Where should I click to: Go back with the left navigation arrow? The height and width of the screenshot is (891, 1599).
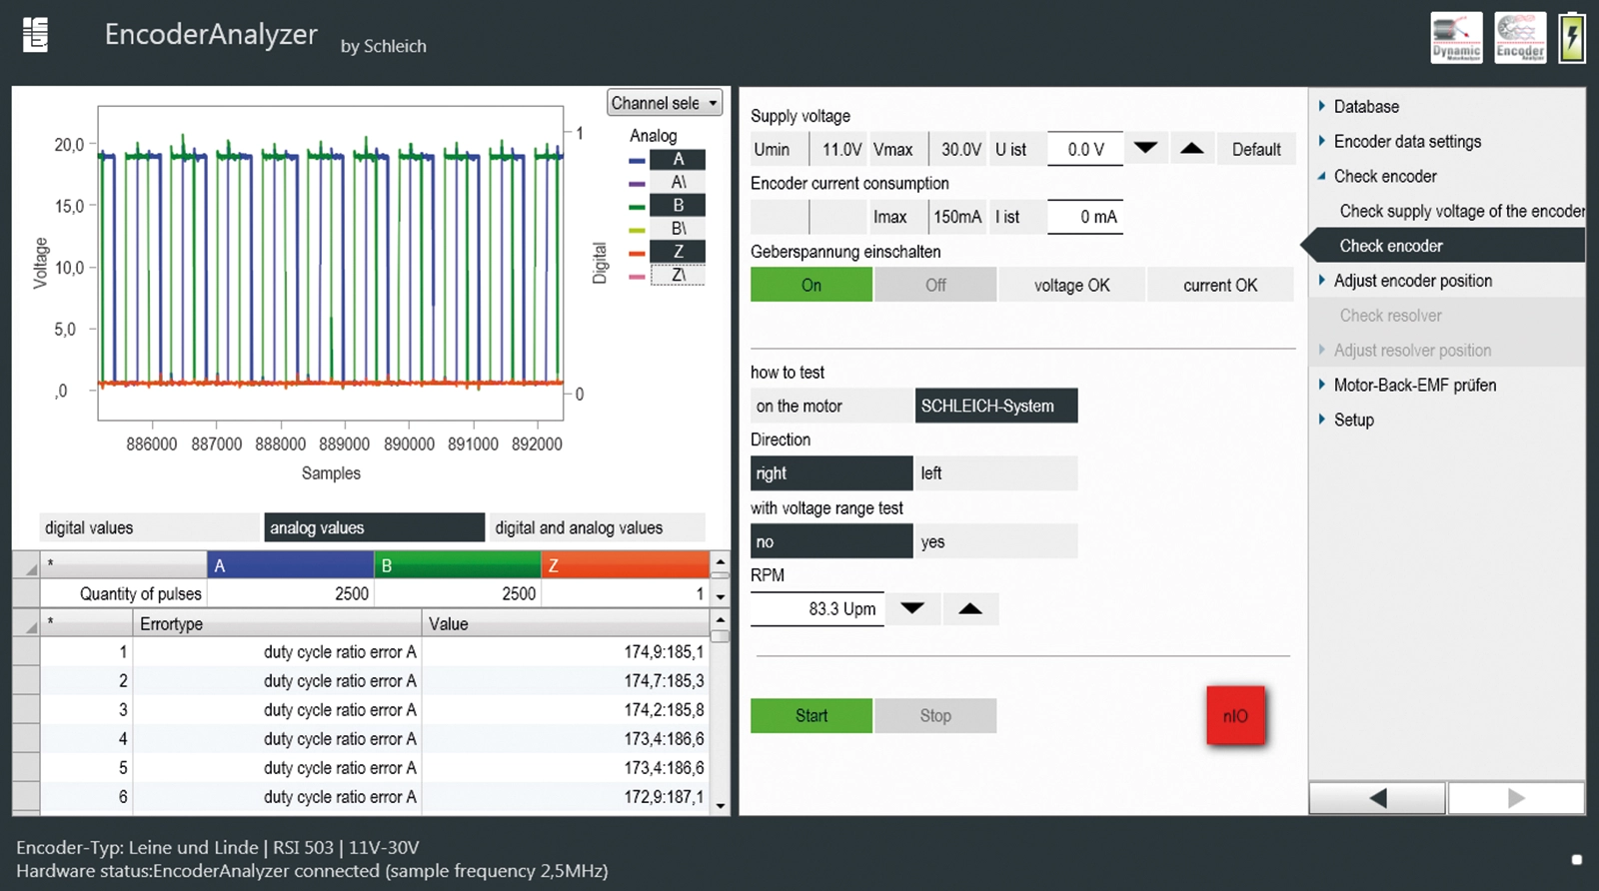pyautogui.click(x=1377, y=798)
